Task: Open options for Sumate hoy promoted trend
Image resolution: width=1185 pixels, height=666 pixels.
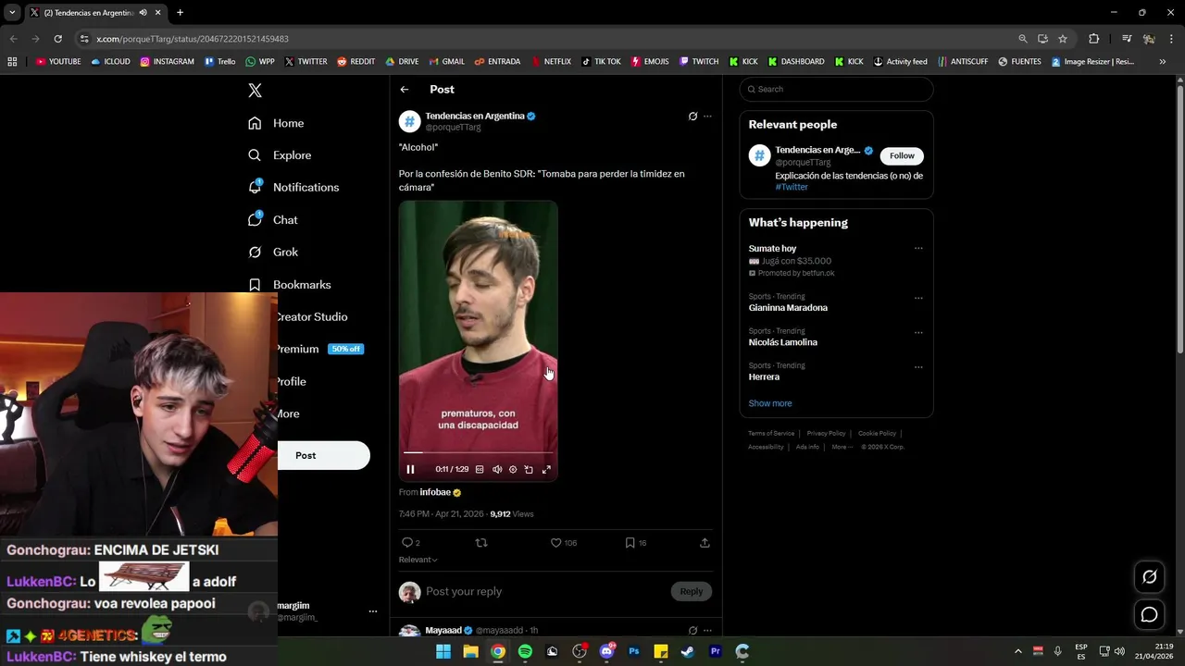Action: tap(918, 249)
